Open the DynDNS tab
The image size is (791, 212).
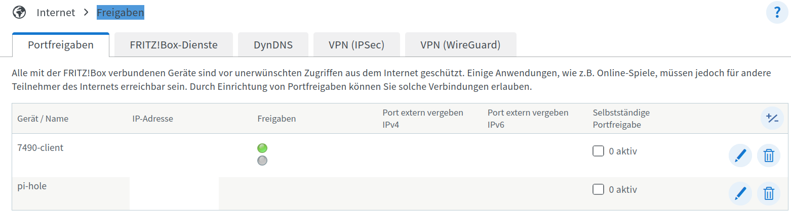[x=273, y=45]
